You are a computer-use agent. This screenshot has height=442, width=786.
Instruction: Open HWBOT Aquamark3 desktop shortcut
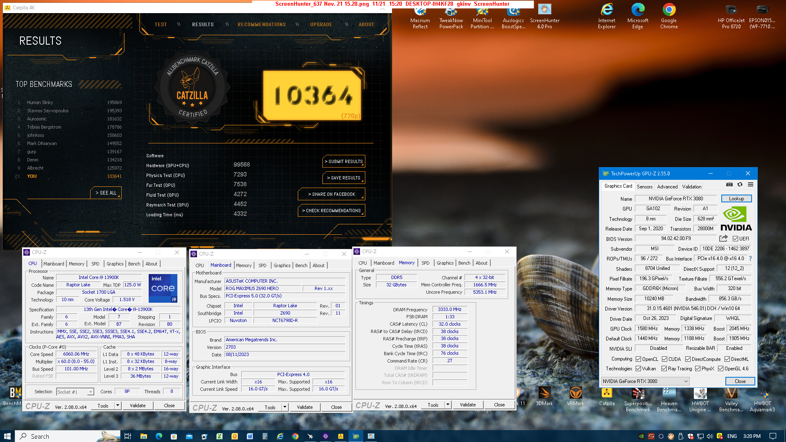click(762, 399)
